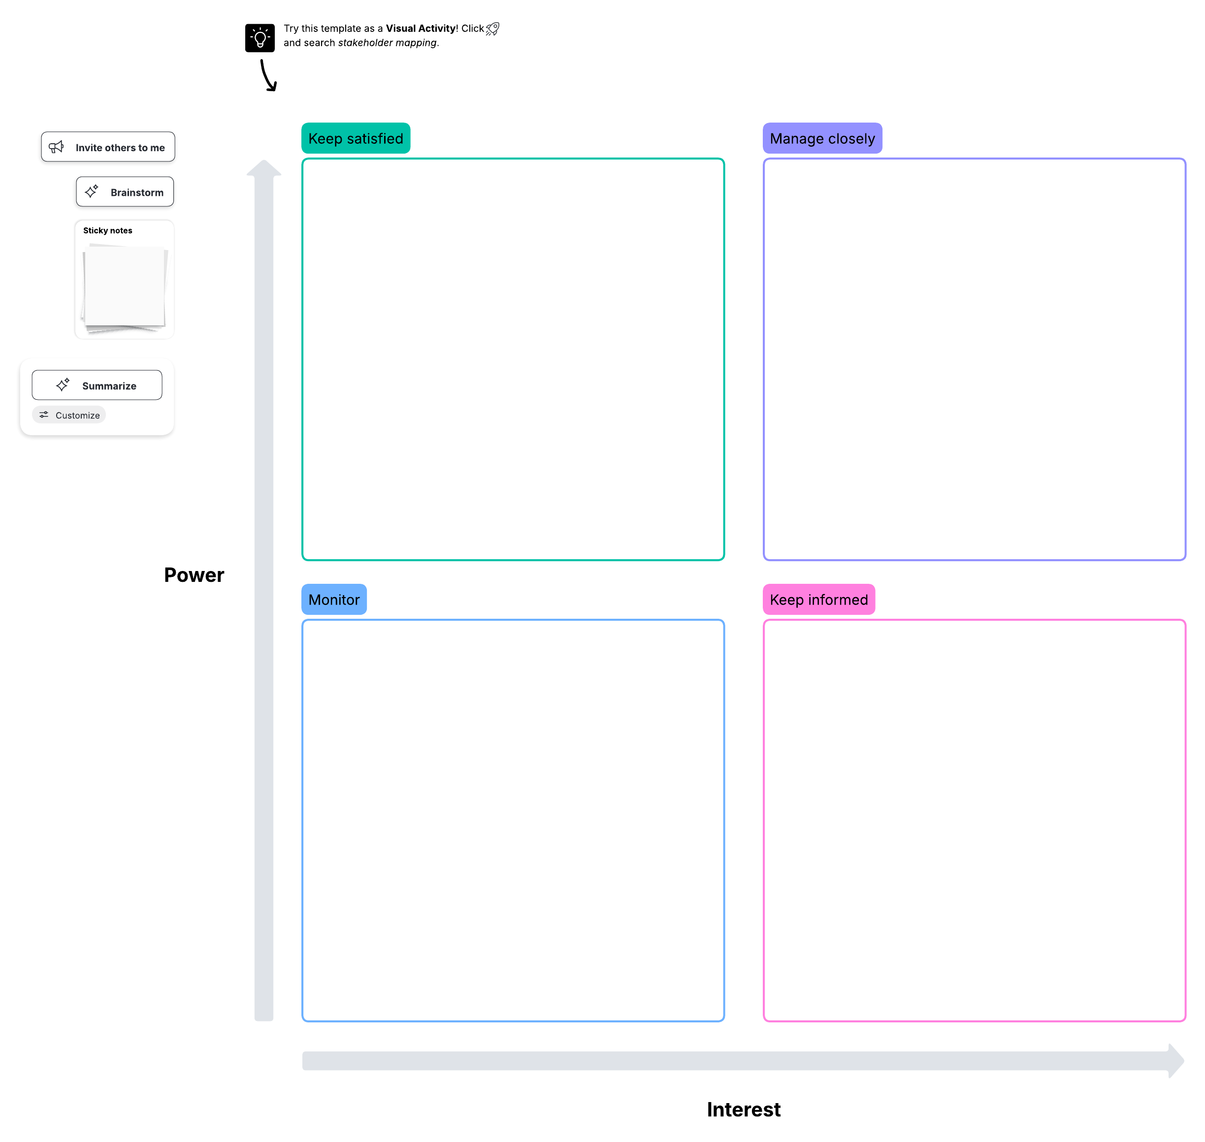Run the Summarize button
Image resolution: width=1205 pixels, height=1142 pixels.
(97, 385)
